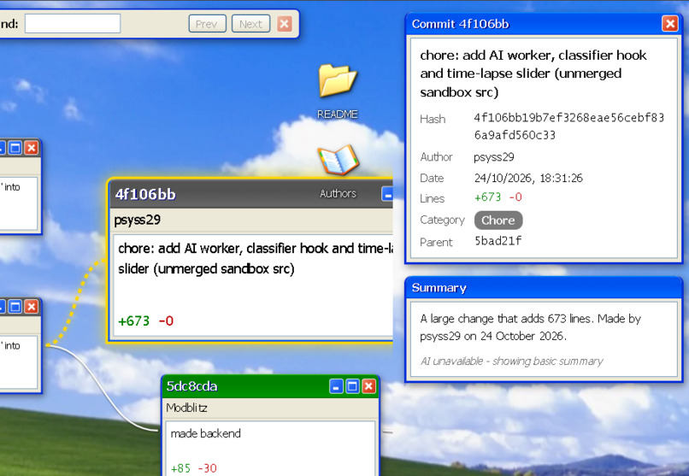
Task: Open the book icon below README
Action: point(338,160)
